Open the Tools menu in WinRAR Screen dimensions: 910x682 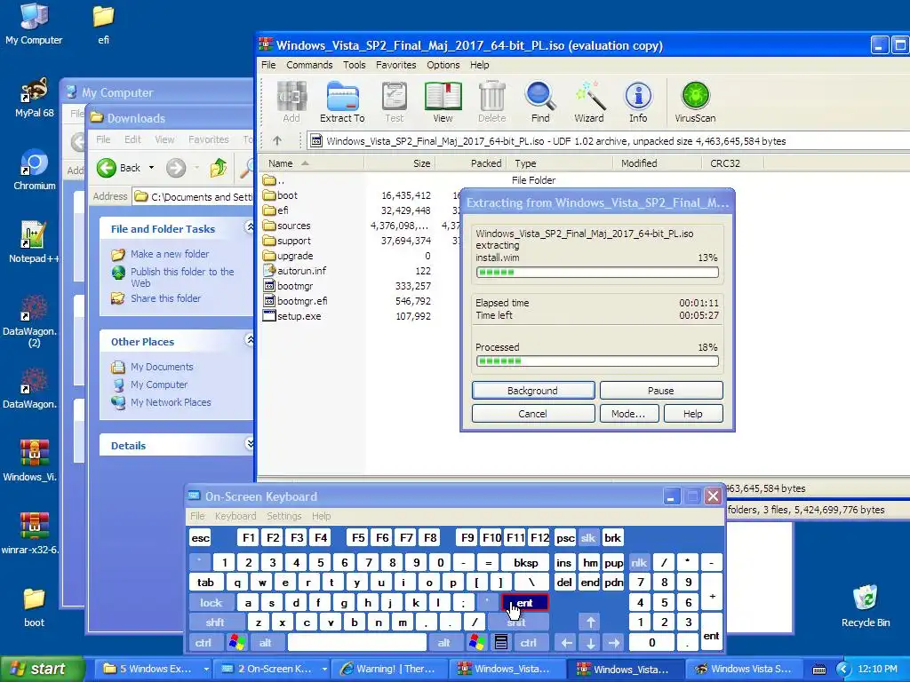pos(354,65)
